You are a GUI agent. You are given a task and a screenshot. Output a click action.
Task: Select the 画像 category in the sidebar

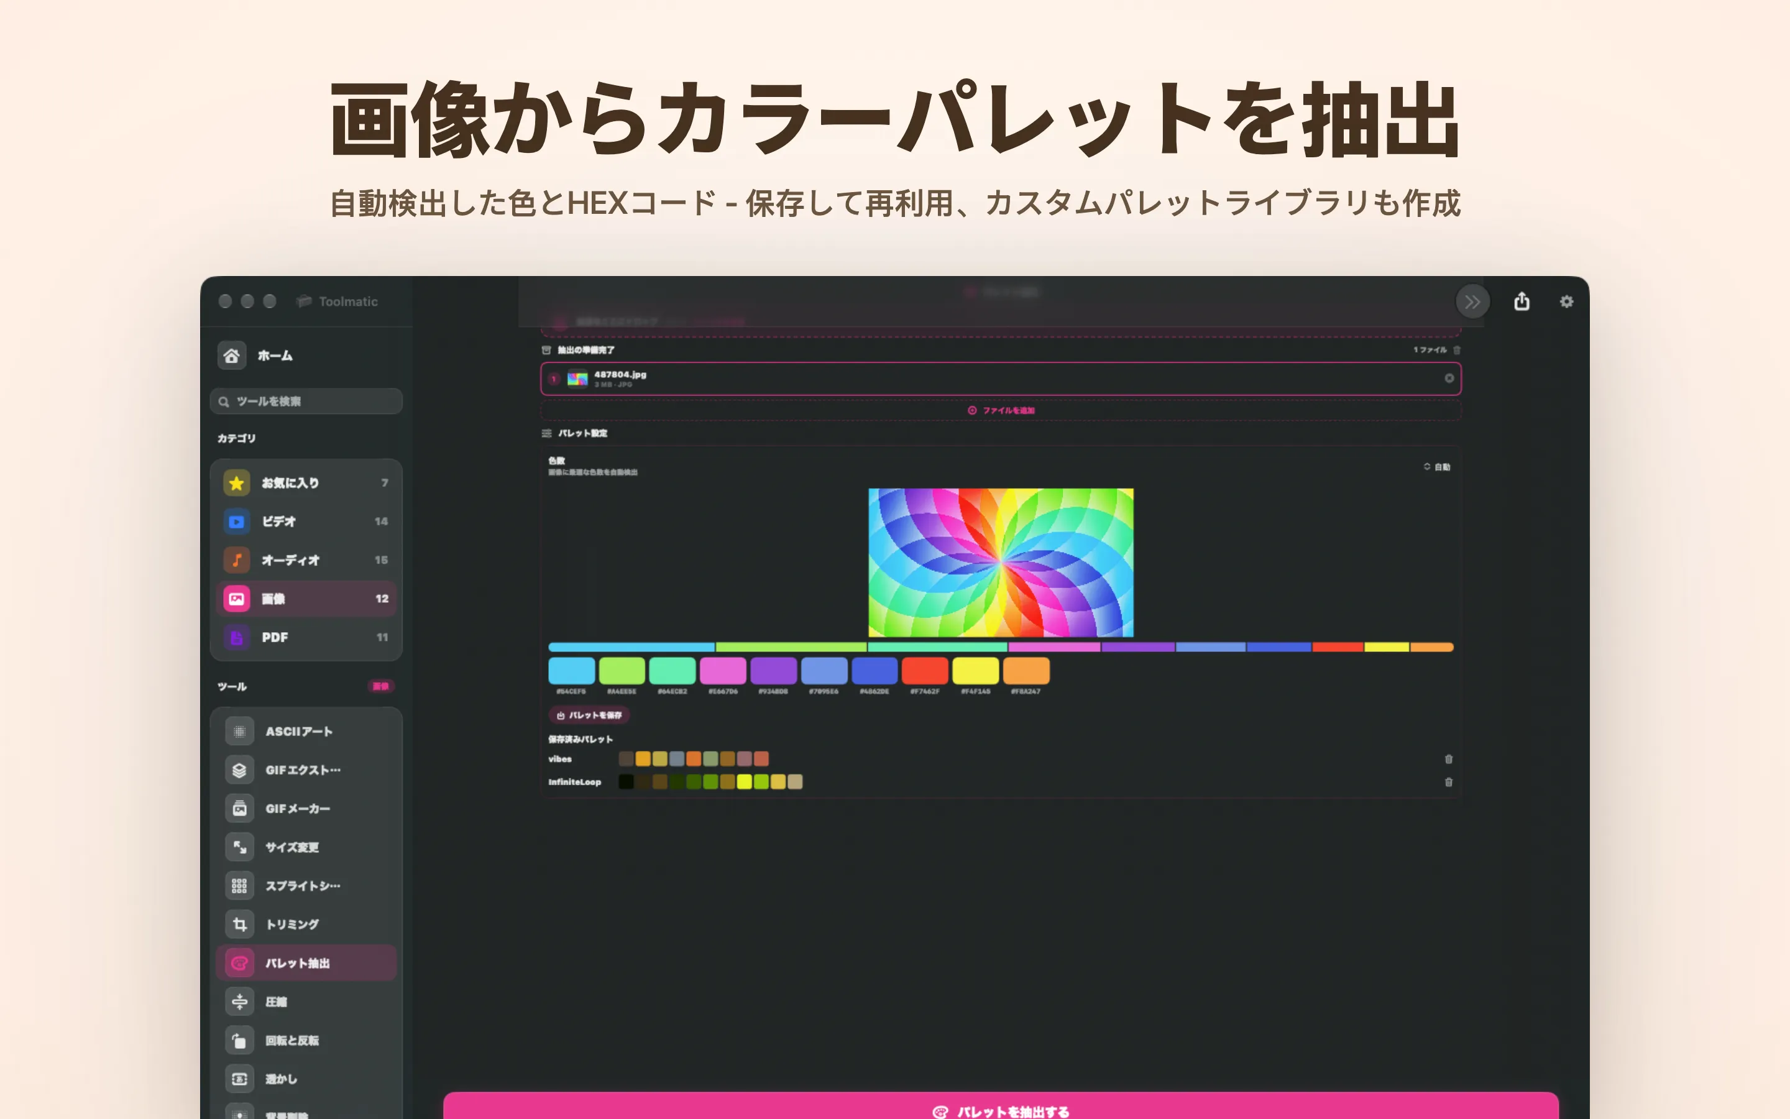pyautogui.click(x=306, y=599)
